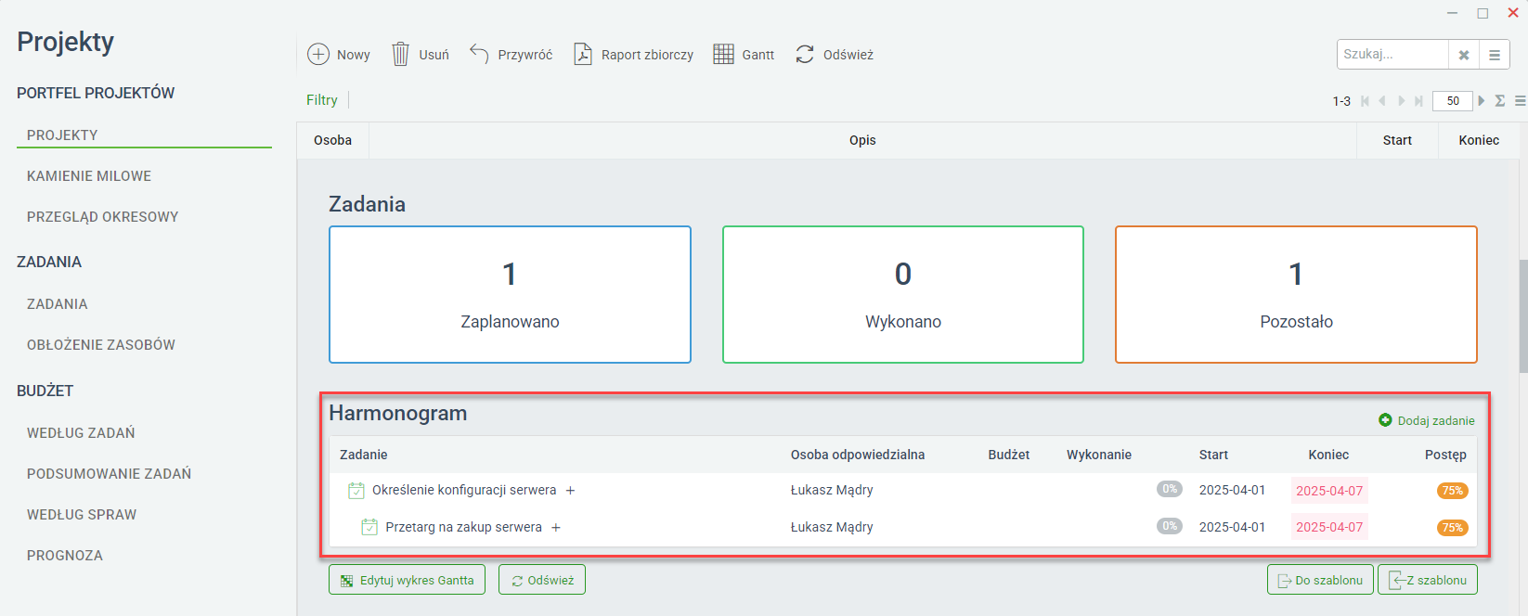Go to first page of results
1528x616 pixels.
click(x=1365, y=101)
